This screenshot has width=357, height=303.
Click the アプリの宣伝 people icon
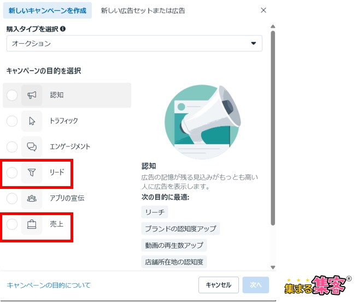click(32, 198)
